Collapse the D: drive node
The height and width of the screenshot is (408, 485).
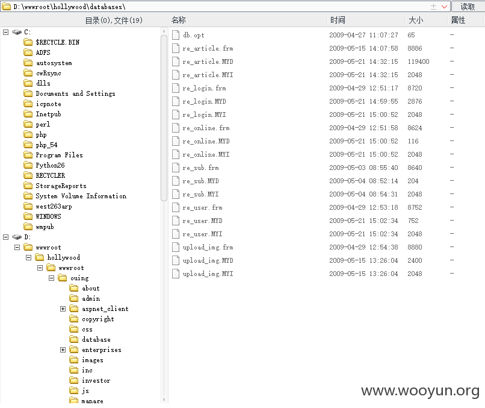click(5, 237)
